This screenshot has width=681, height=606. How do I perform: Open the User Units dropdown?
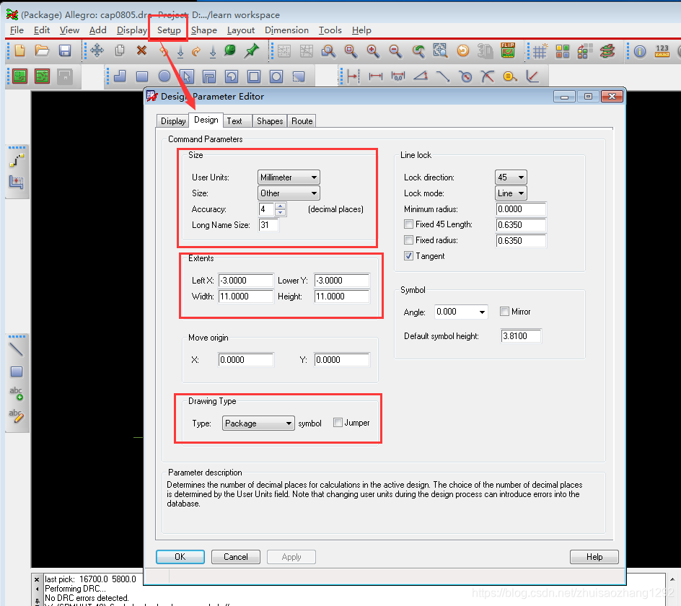[289, 177]
